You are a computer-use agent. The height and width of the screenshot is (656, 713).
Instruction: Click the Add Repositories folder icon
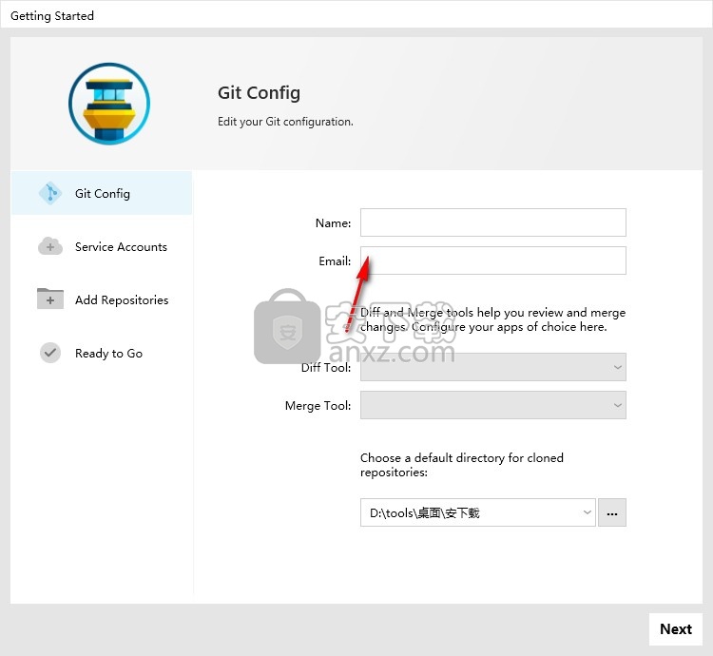pos(50,299)
